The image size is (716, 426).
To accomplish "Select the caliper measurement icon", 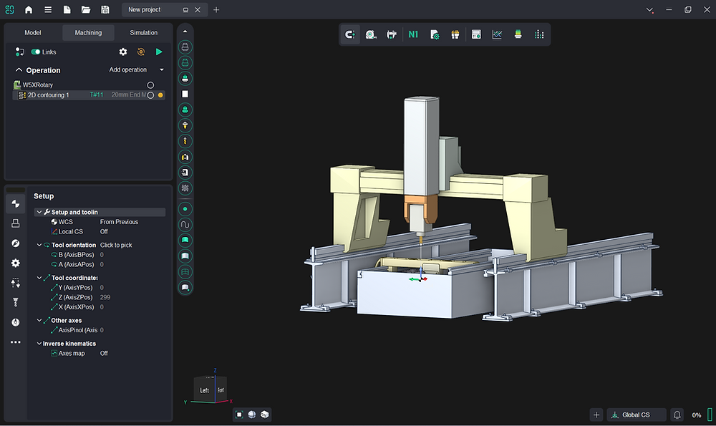I will [392, 34].
